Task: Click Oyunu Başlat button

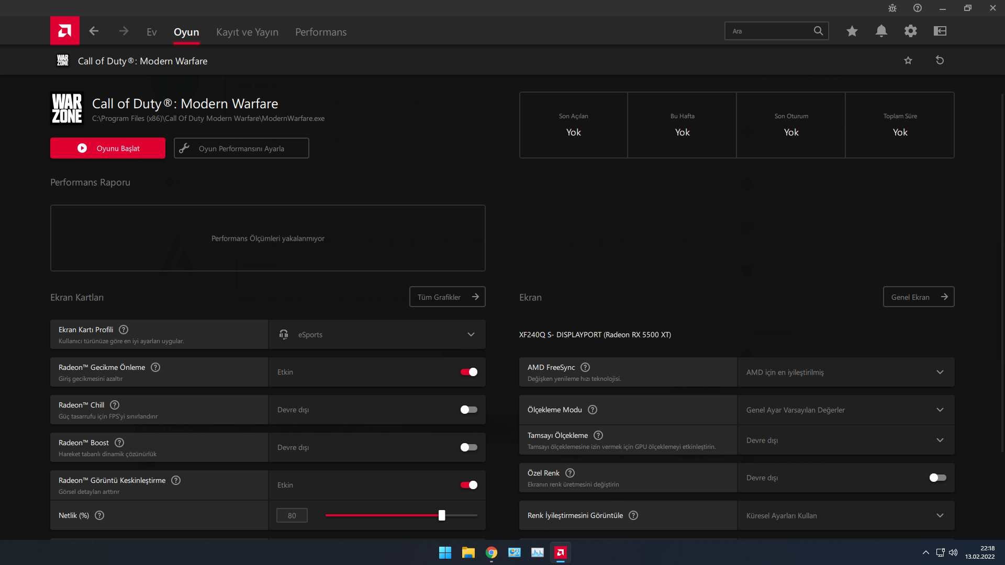Action: click(108, 149)
